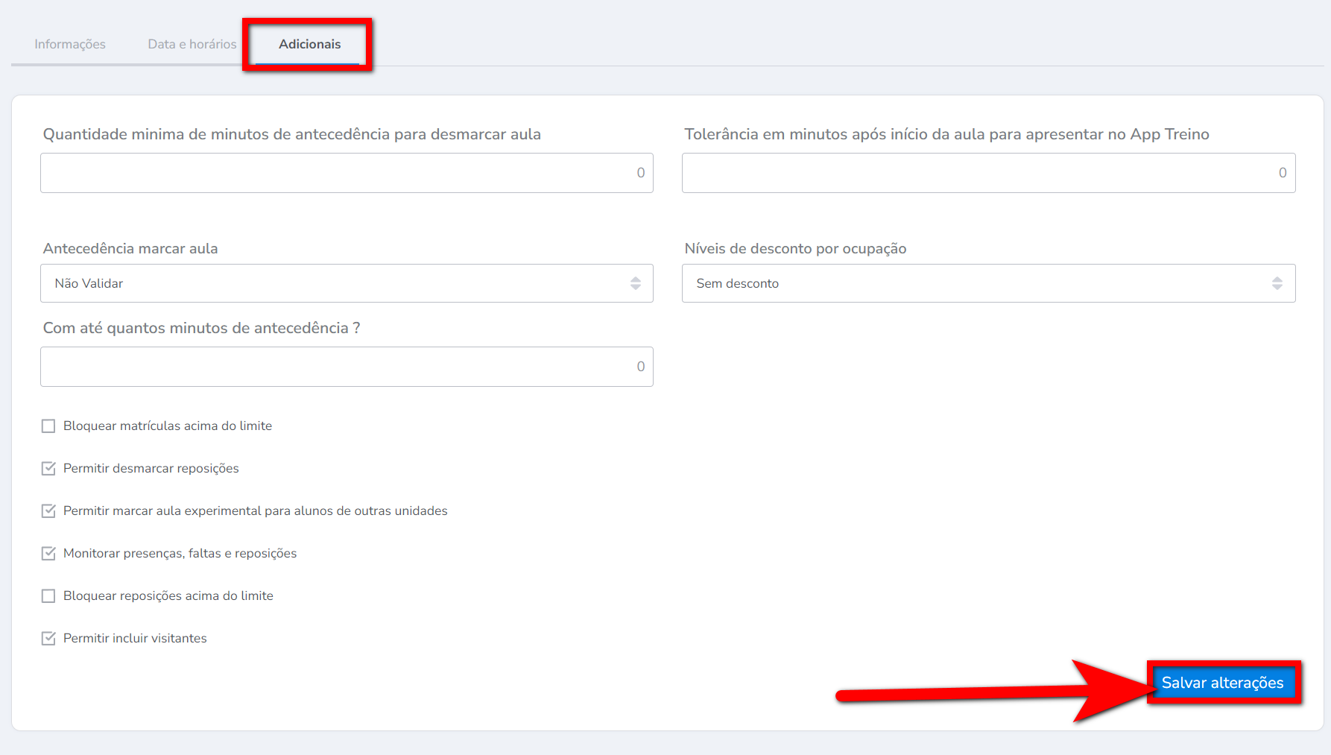Click the 'Com até quantos minutos de antecedência' label
The width and height of the screenshot is (1331, 755).
[201, 329]
